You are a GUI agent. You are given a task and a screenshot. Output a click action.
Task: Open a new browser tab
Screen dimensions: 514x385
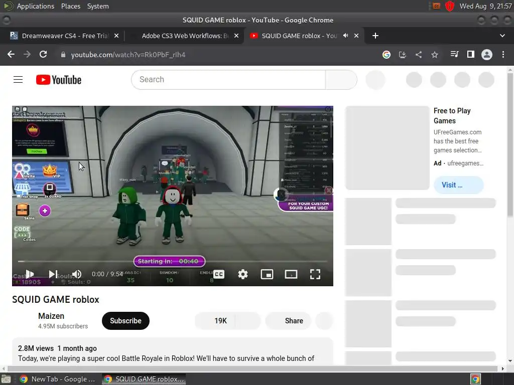click(375, 36)
